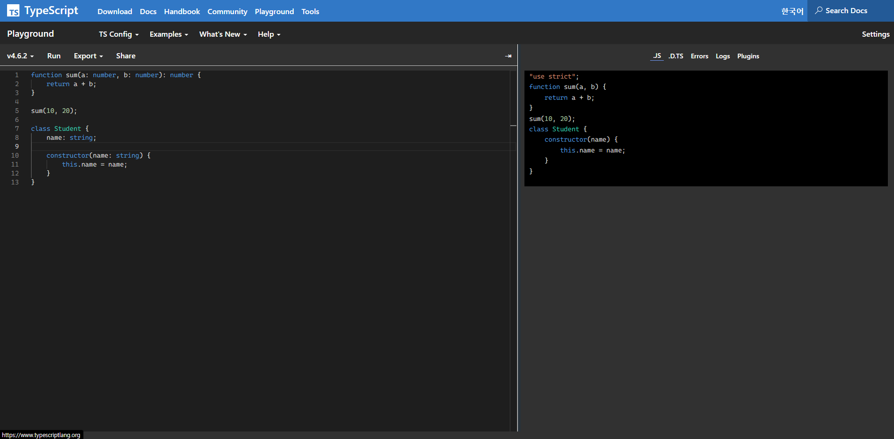Expand the Export dropdown
This screenshot has height=439, width=894.
click(88, 56)
